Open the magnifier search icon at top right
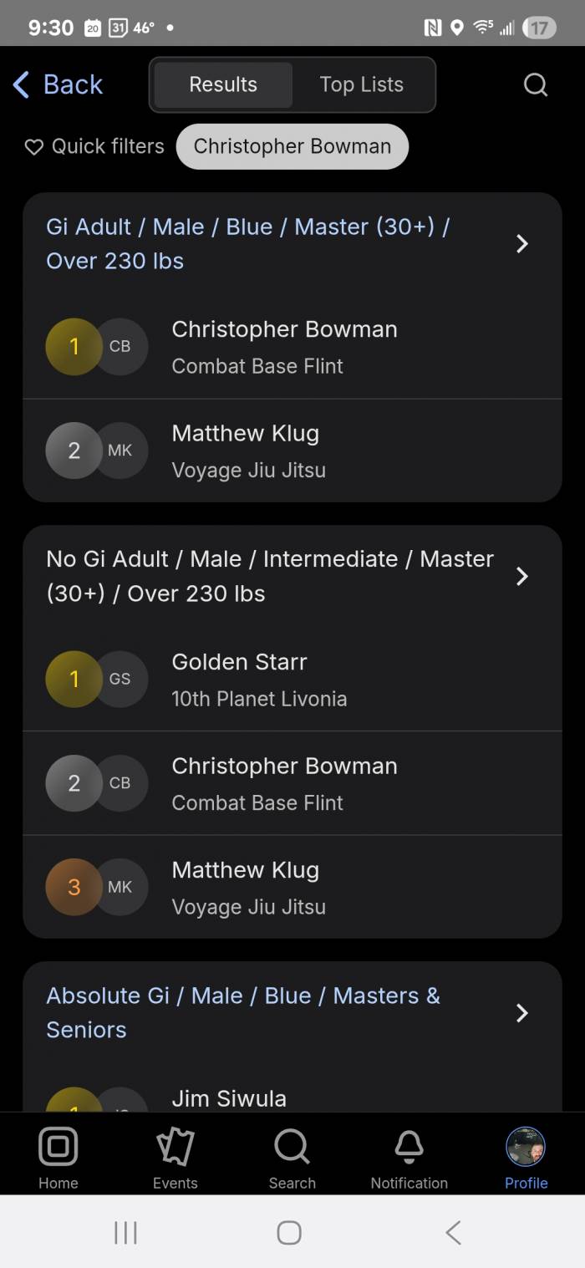The image size is (585, 1268). [x=535, y=84]
